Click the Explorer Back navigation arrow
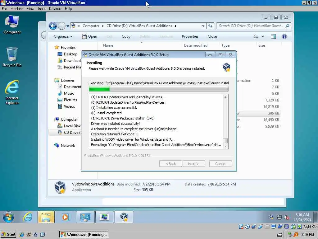This screenshot has width=318, height=239. pos(53,26)
